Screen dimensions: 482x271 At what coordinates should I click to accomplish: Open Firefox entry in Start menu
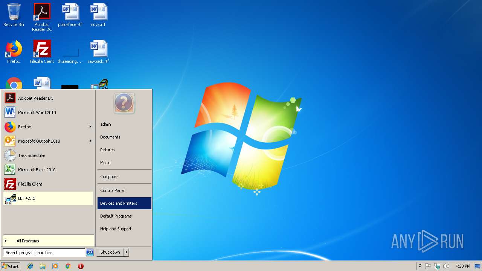pos(48,127)
